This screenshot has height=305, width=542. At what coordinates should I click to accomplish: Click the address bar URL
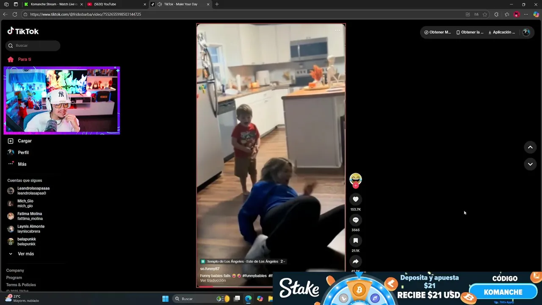coord(86,14)
